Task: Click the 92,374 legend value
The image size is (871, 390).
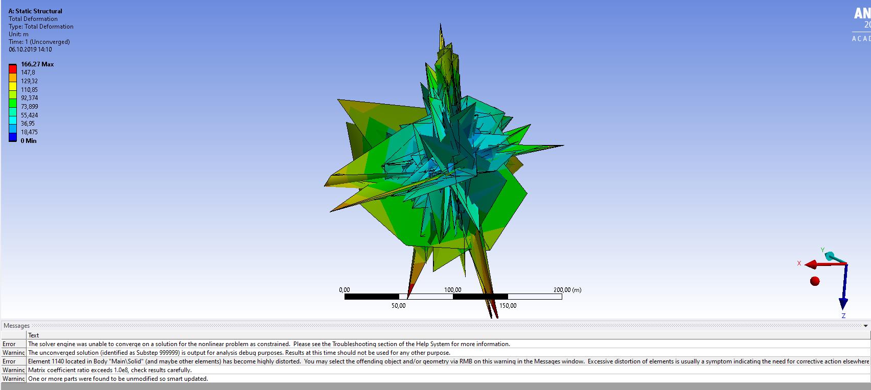Action: coord(29,98)
